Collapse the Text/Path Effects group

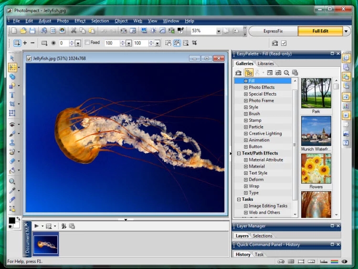[x=239, y=153]
